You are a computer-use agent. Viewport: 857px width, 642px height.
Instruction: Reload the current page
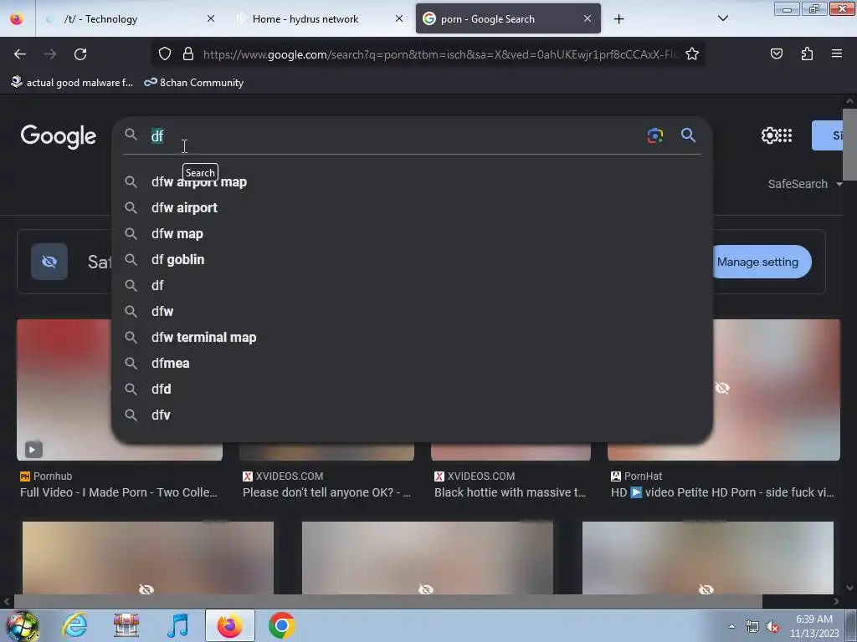pos(80,54)
